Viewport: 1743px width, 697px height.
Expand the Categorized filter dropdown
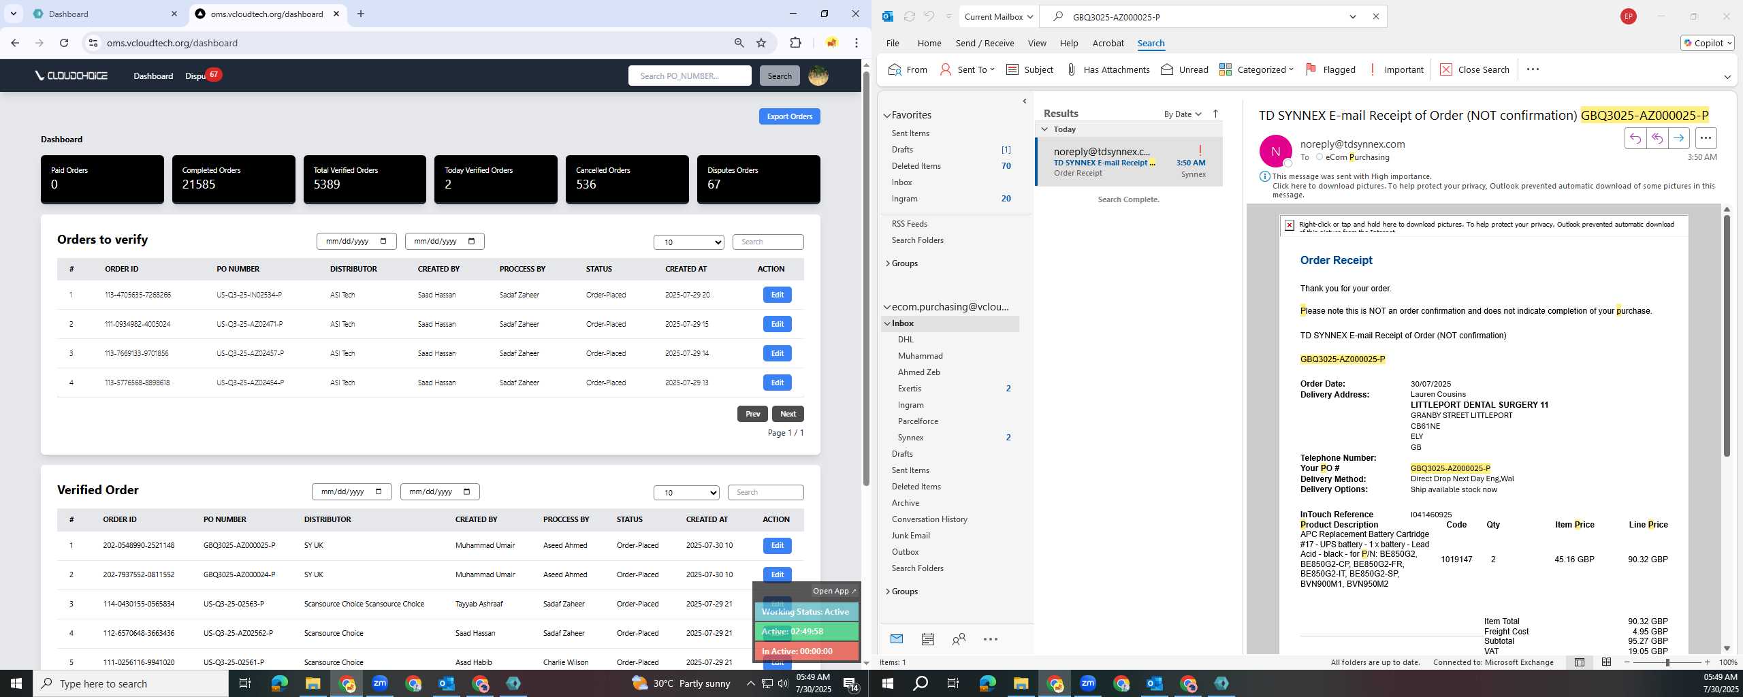point(1256,69)
